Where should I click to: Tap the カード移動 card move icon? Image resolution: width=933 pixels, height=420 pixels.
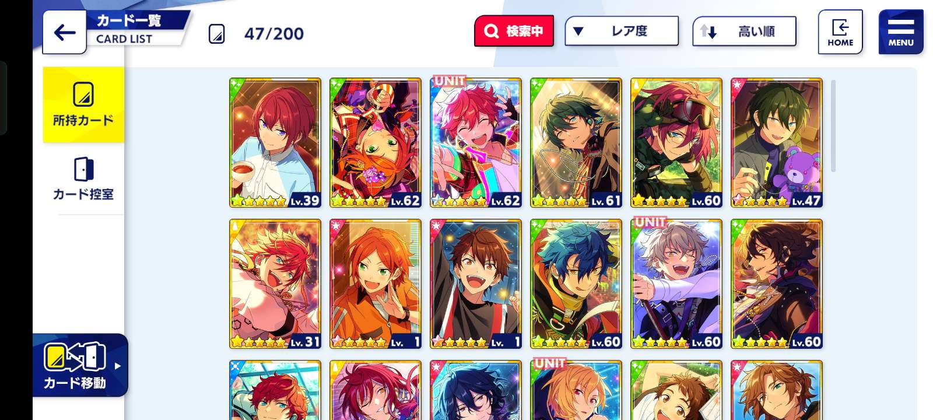(75, 366)
